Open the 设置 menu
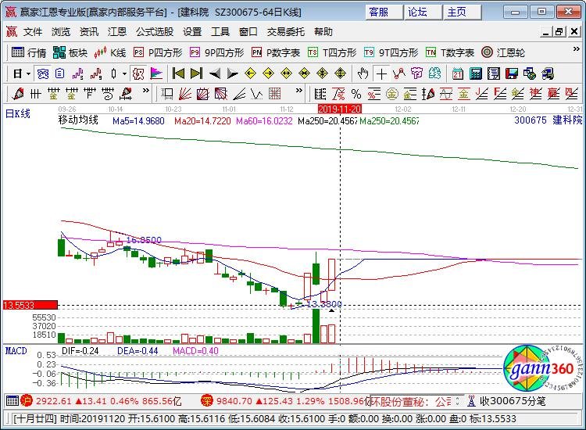 pos(192,32)
